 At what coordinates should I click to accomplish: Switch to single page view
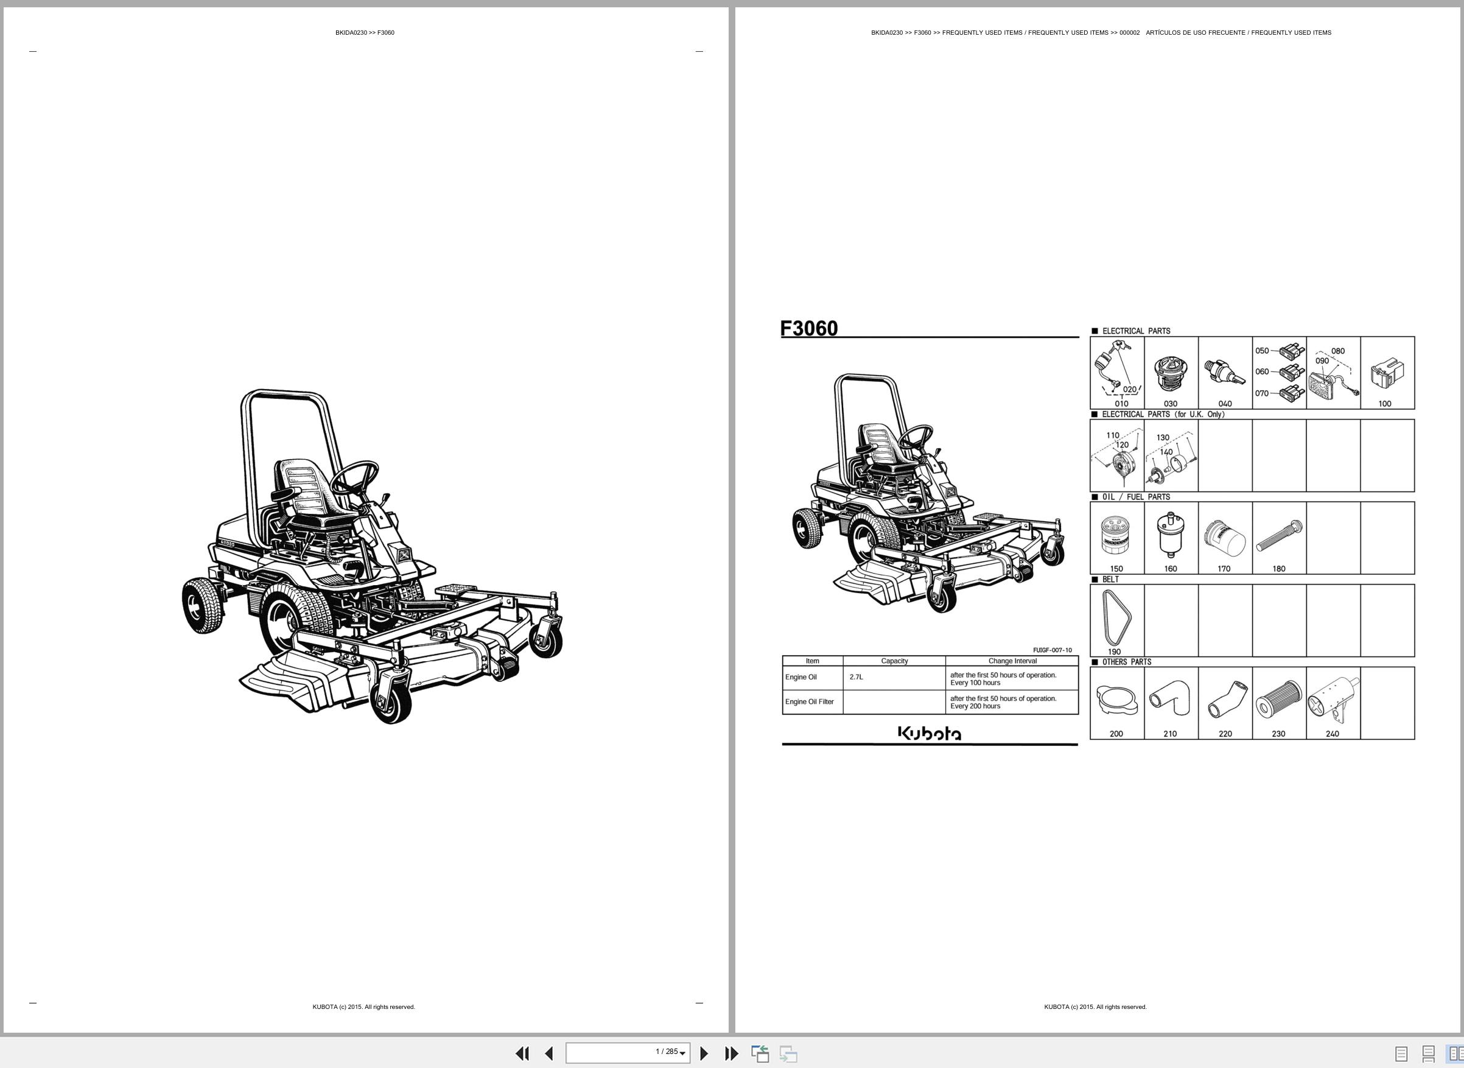tap(1401, 1055)
